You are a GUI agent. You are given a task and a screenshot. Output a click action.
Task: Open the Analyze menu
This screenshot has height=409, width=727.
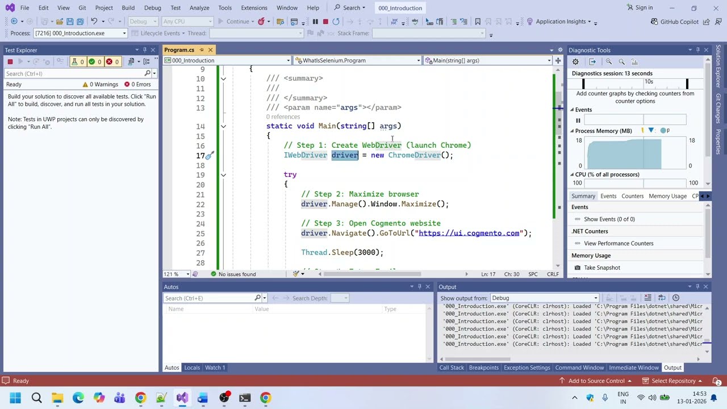point(199,7)
